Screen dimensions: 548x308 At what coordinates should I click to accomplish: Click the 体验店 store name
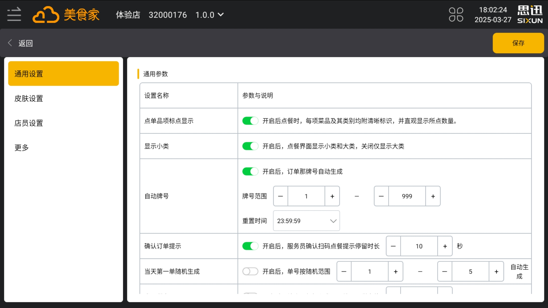(128, 15)
